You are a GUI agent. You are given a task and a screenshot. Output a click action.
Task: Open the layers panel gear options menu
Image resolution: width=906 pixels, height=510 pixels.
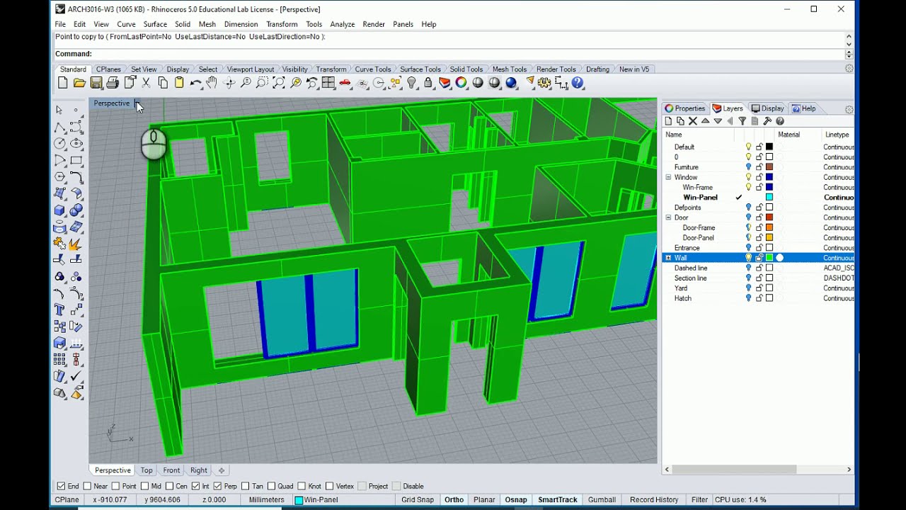(849, 109)
